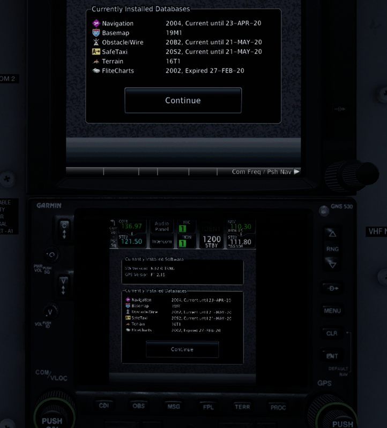Tap the IDENT transponder button

(x=211, y=226)
